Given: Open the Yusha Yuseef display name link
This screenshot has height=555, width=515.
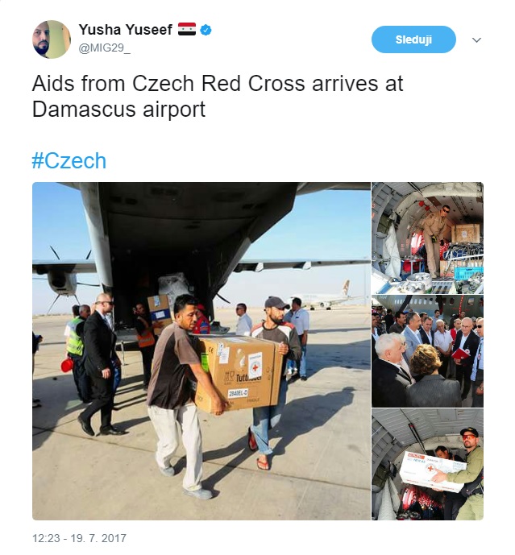Looking at the screenshot, I should pyautogui.click(x=126, y=30).
